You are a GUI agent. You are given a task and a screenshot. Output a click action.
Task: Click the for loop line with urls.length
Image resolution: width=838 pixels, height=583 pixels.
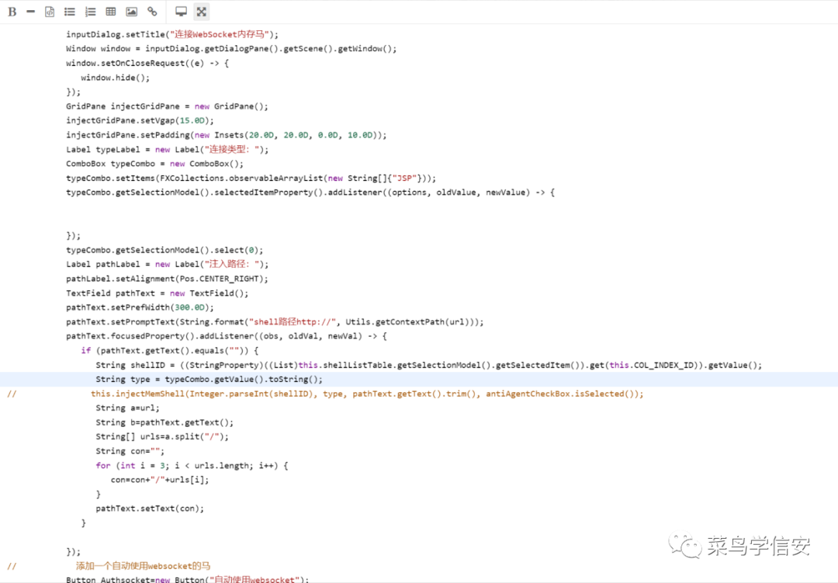pyautogui.click(x=192, y=466)
